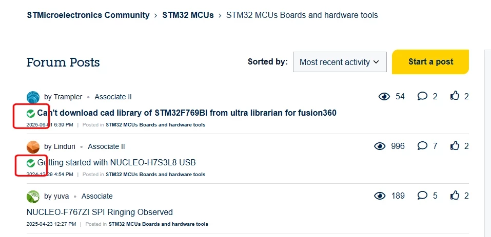Open the NUCLEO-F767ZI SPI Ringing Observed post
Screen dimensions: 491x237
pos(100,212)
